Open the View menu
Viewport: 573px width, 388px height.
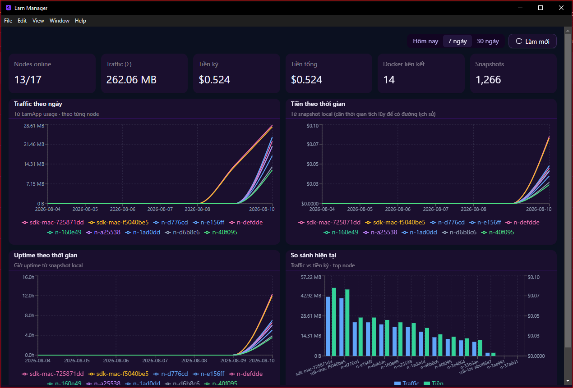(x=38, y=21)
